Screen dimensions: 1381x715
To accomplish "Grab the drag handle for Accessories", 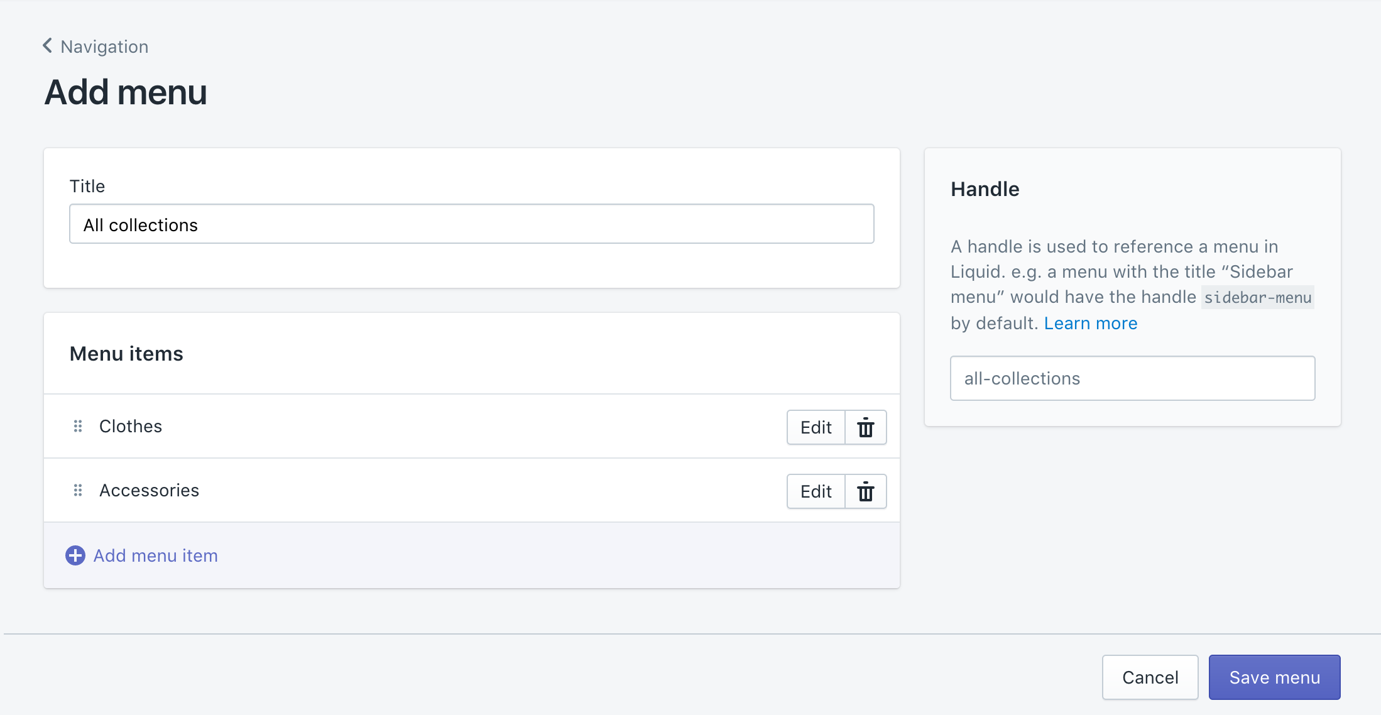I will [78, 491].
